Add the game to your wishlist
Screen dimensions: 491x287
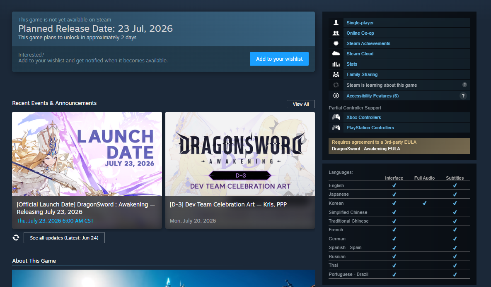click(279, 59)
